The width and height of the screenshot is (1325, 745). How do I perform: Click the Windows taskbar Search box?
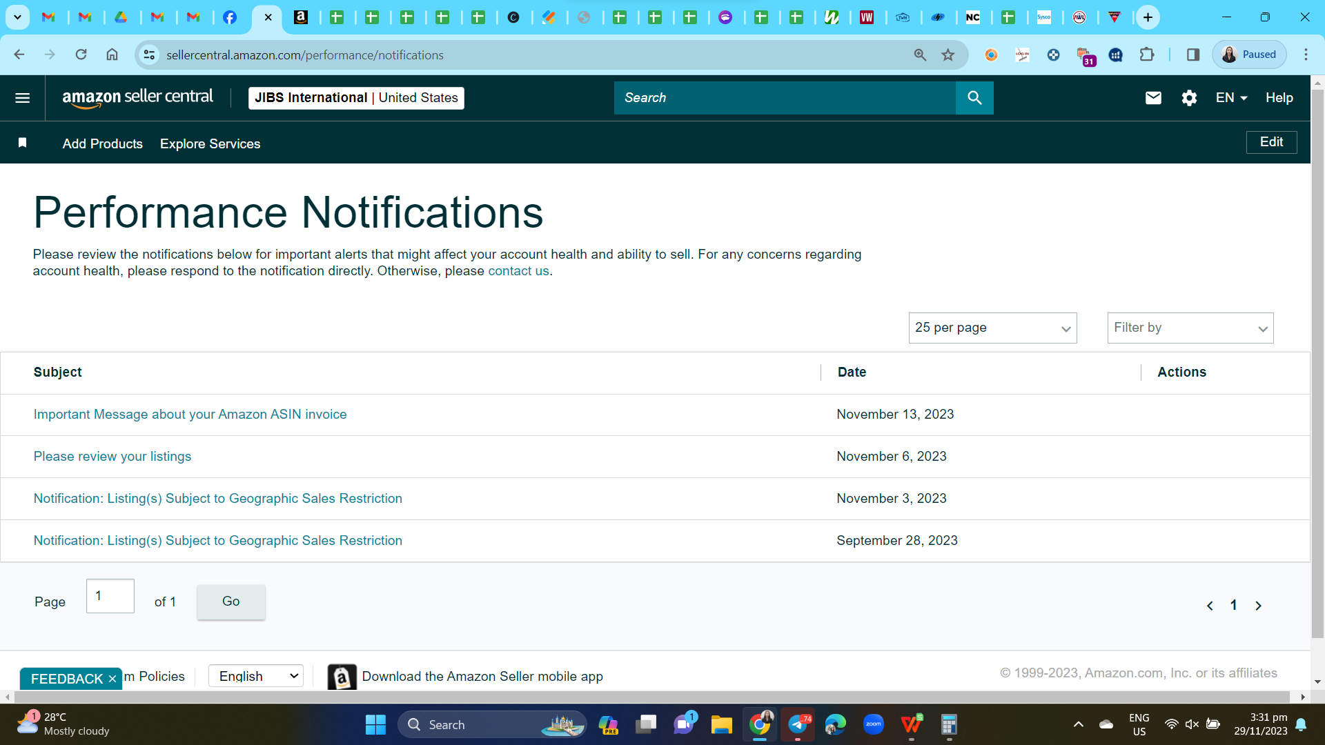click(492, 725)
